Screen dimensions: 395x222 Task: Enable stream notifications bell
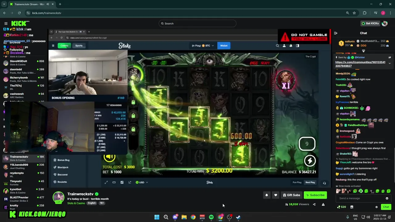click(267, 195)
